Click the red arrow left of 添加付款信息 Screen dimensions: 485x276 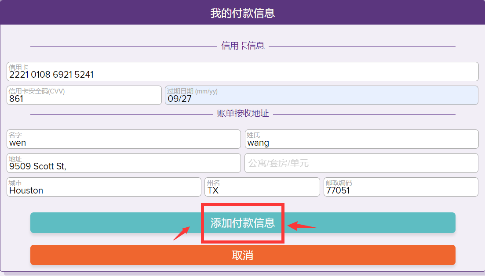point(182,233)
